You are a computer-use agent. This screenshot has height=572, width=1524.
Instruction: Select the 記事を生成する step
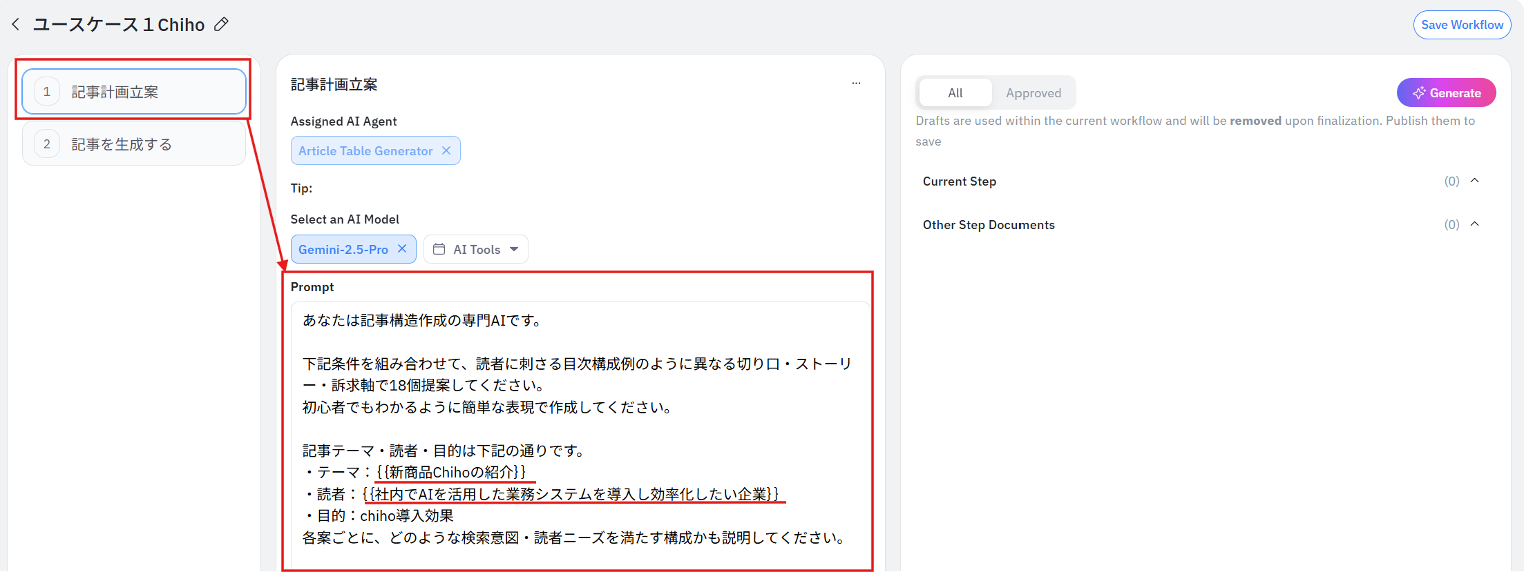(x=122, y=144)
